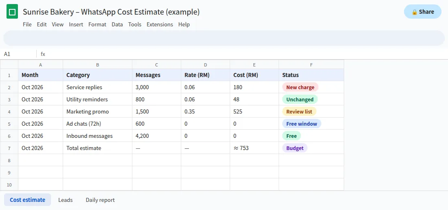
Task: Click the New charge status chip
Action: [x=300, y=87]
